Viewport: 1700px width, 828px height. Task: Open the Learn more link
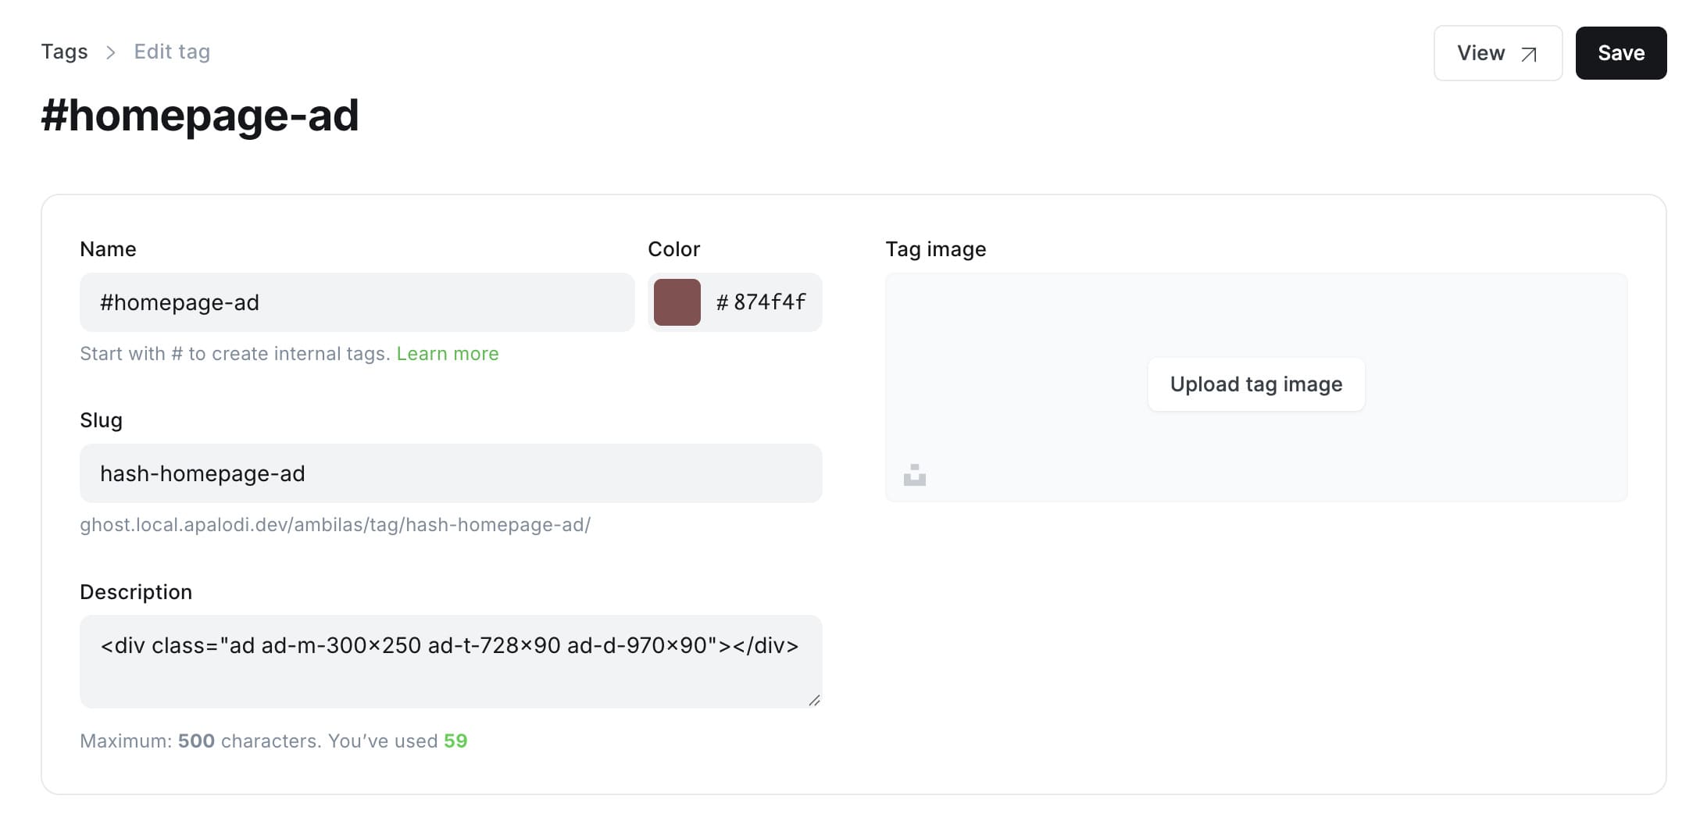point(447,354)
